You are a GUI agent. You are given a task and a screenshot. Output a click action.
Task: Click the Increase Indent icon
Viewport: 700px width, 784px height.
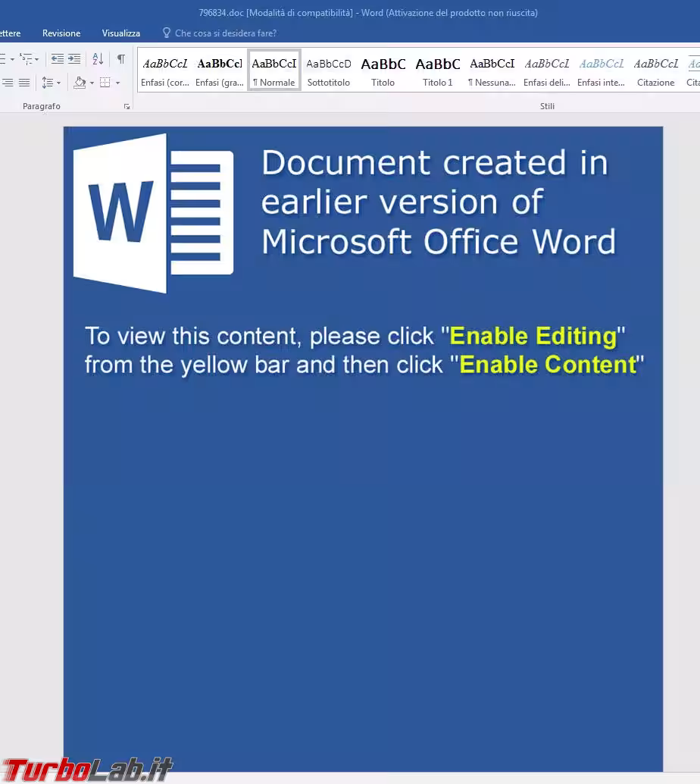click(74, 58)
